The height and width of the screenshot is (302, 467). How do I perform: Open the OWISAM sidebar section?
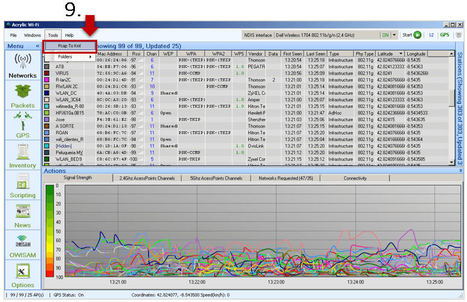tap(22, 245)
